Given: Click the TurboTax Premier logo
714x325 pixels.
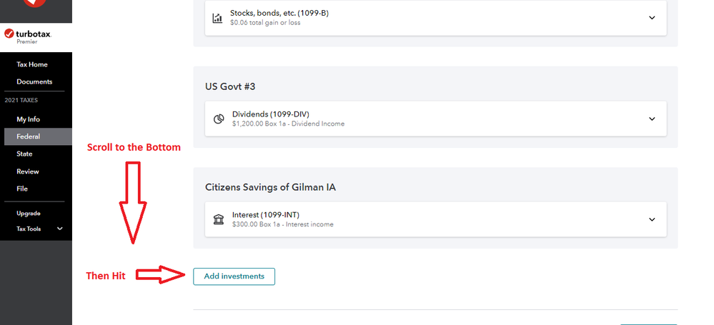Looking at the screenshot, I should 27,36.
